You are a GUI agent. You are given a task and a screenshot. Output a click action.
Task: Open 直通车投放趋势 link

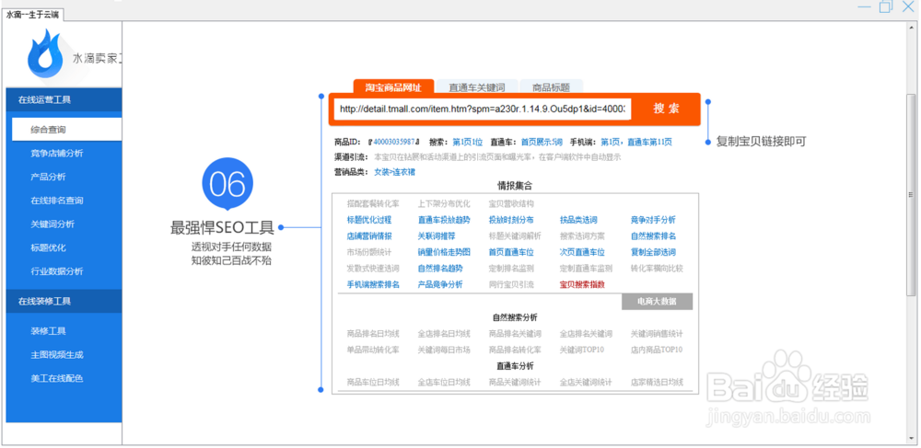[x=444, y=220]
